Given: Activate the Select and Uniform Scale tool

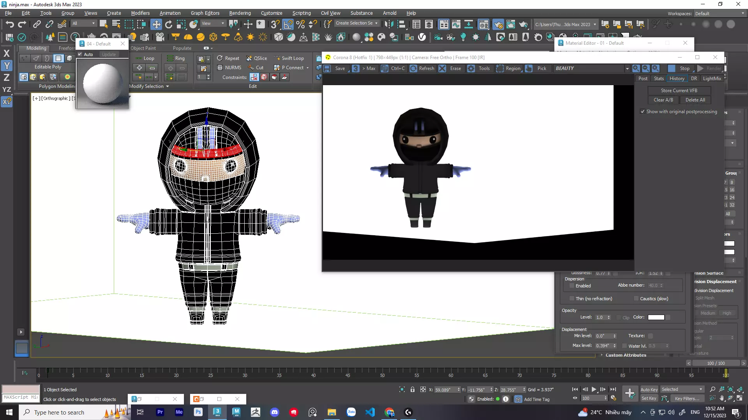Looking at the screenshot, I should point(181,24).
